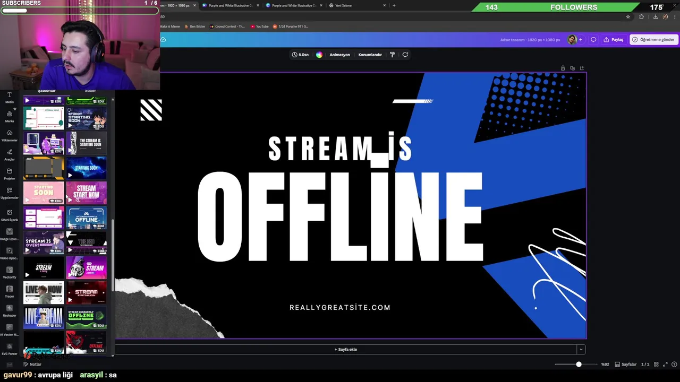Viewport: 680px width, 382px height.
Task: Select the blue Stream Currently Offline template
Action: 86,218
